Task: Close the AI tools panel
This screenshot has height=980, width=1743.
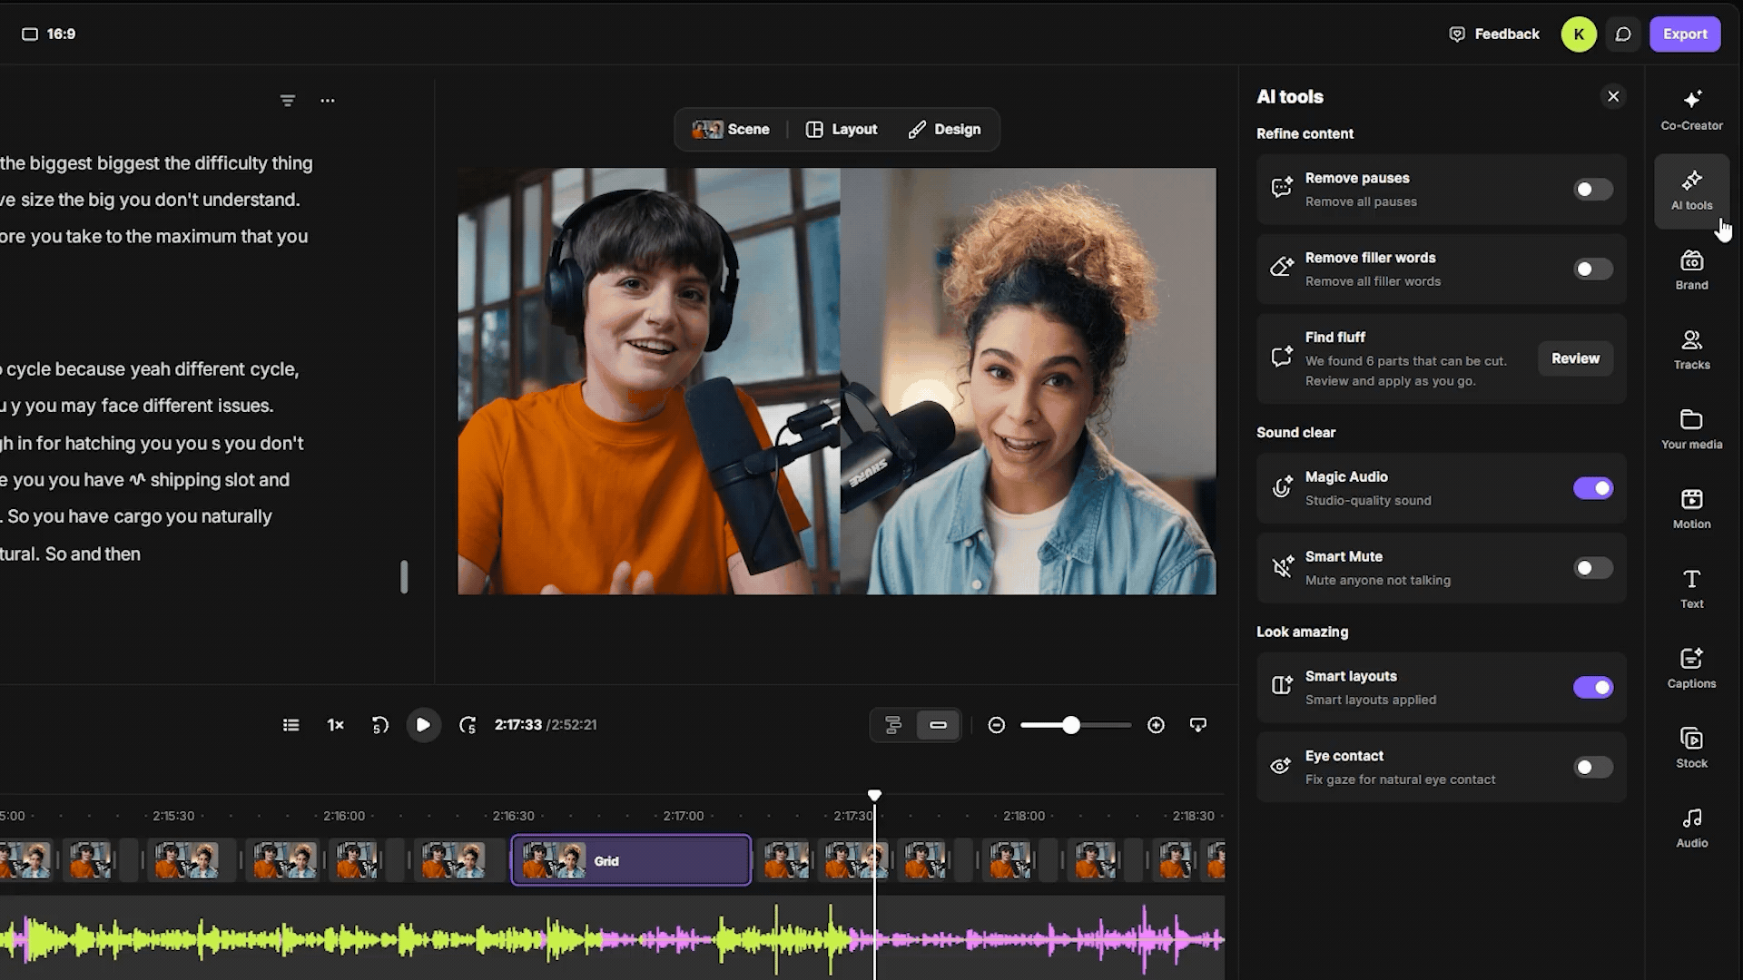Action: coord(1613,96)
